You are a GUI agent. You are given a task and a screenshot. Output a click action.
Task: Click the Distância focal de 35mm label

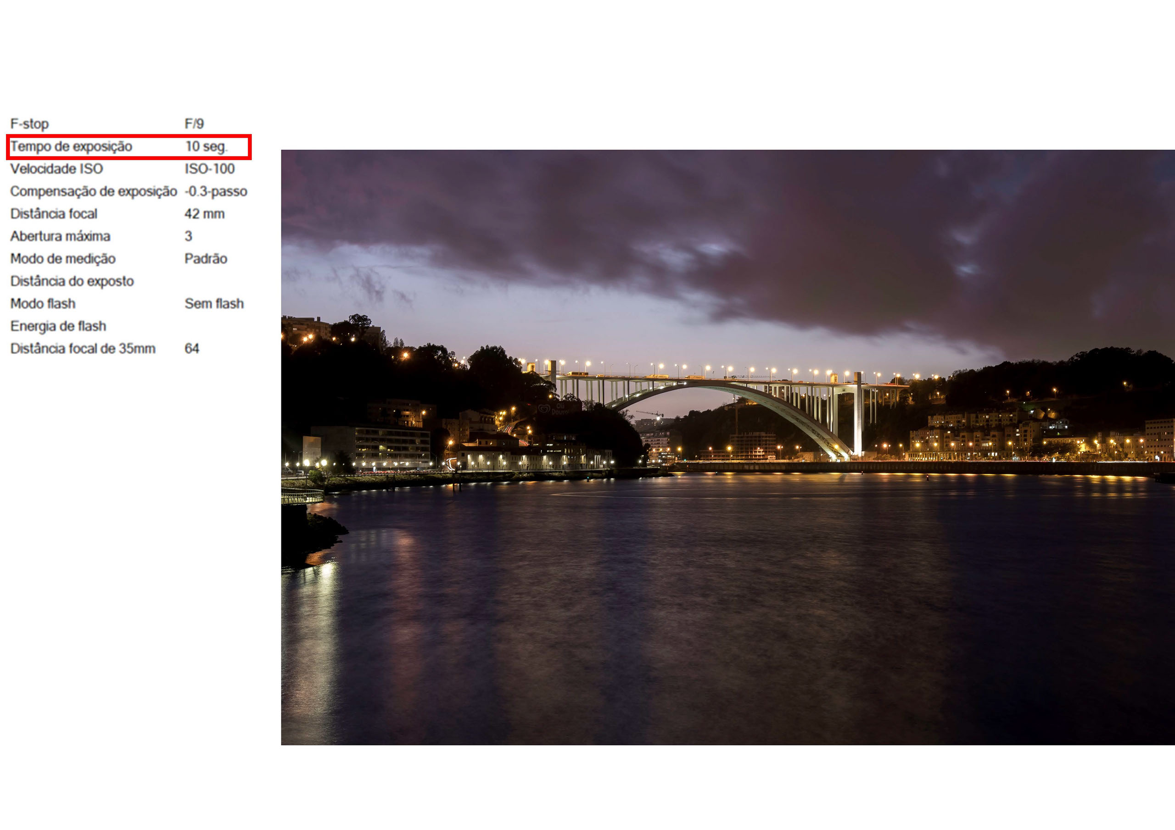pyautogui.click(x=83, y=349)
